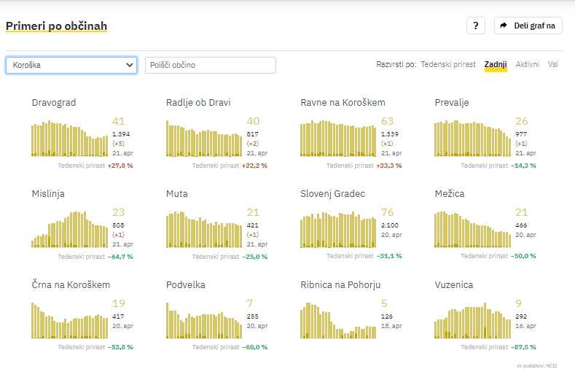Click the Ribnica na Pohorju chart
Viewport: 575px width, 377px height.
click(338, 320)
